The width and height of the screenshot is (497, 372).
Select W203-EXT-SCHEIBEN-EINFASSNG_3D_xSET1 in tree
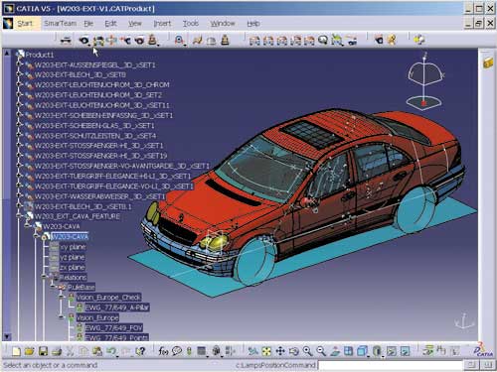(103, 115)
